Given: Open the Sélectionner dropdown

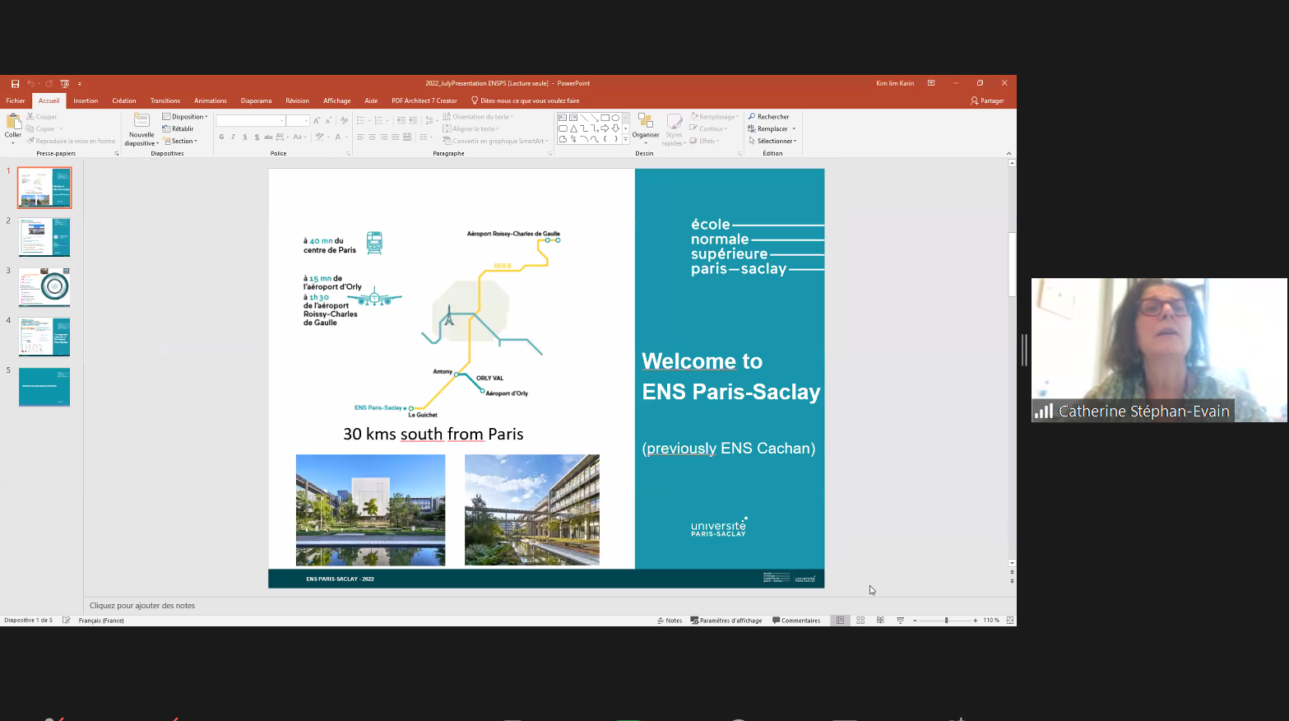Looking at the screenshot, I should point(772,141).
